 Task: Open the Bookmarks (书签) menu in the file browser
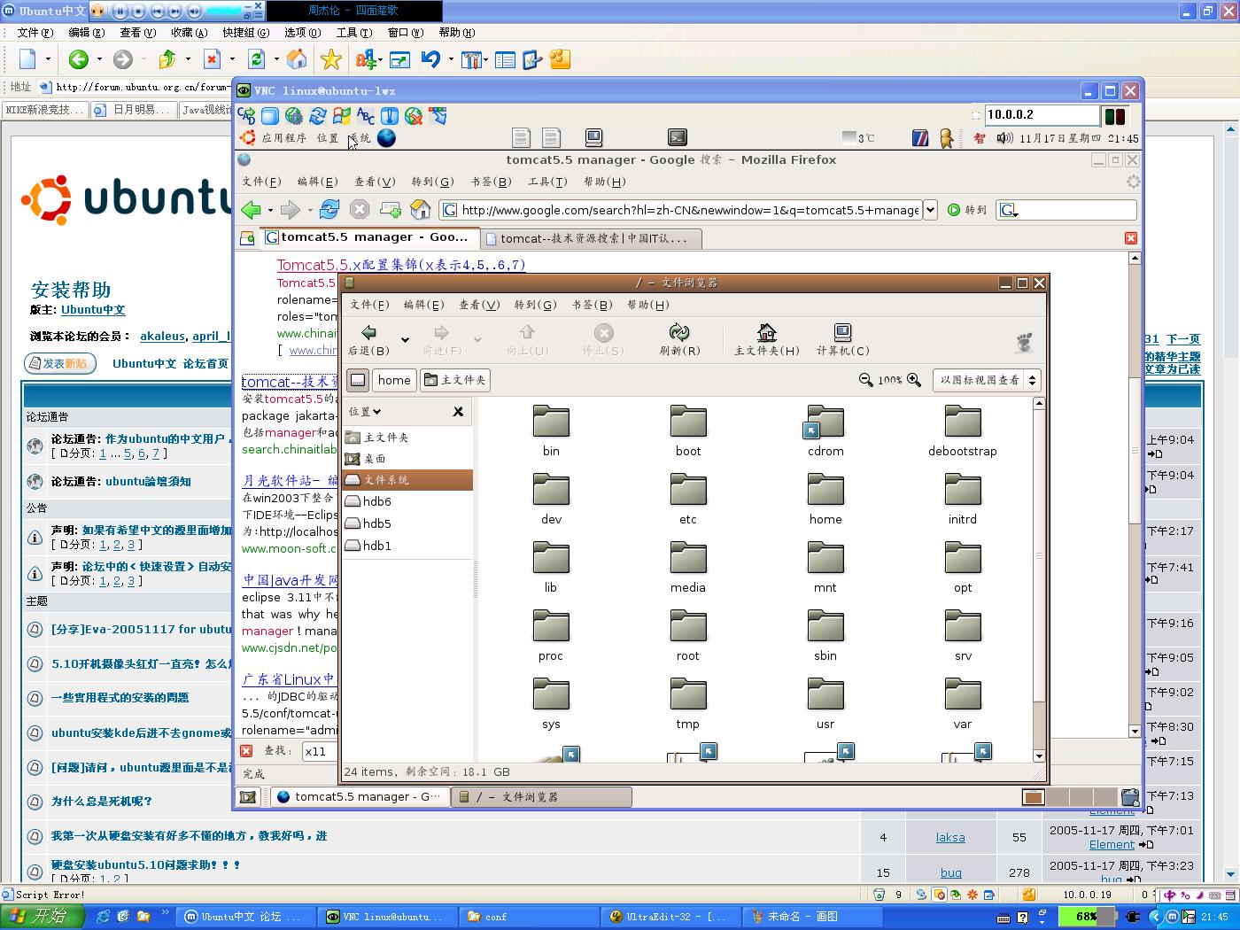pos(592,305)
